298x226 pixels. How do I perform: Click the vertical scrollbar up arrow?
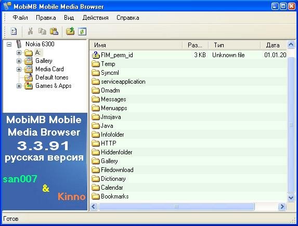[291, 45]
